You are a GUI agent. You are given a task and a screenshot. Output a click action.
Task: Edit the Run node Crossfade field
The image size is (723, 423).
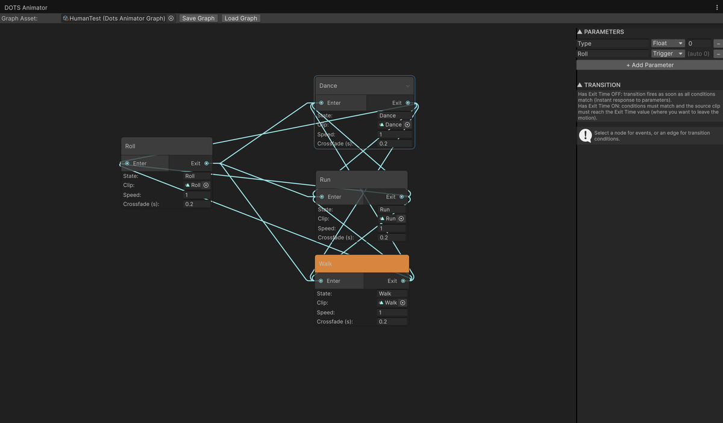(392, 238)
